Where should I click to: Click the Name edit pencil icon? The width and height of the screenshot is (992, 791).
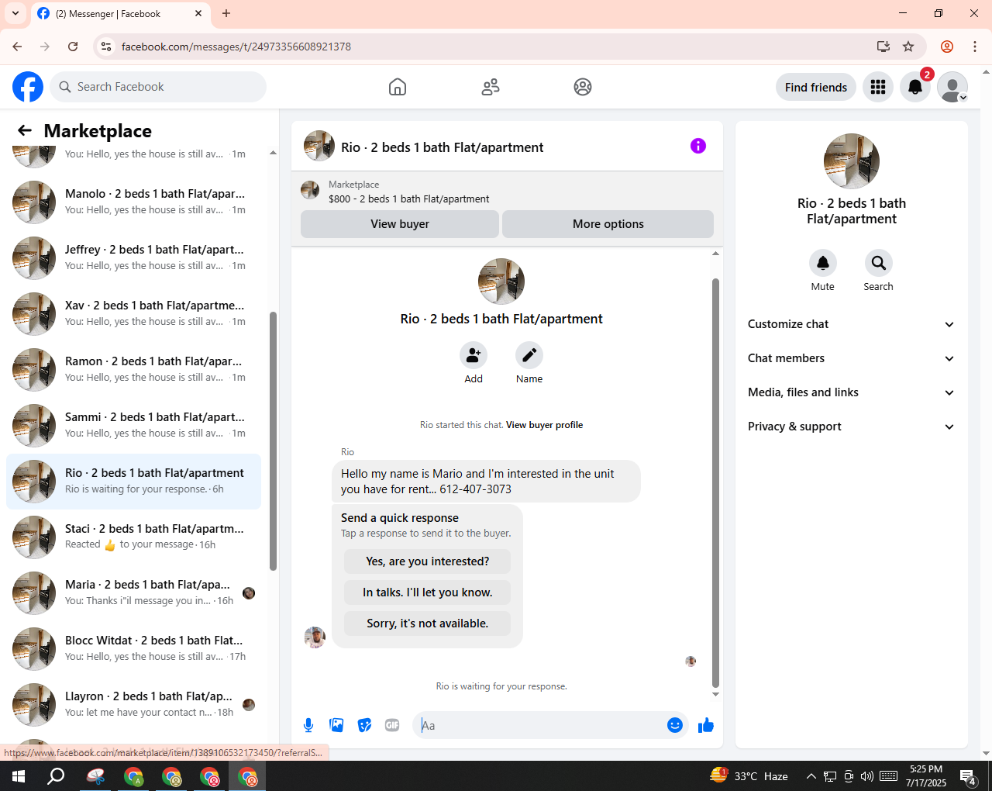coord(529,355)
